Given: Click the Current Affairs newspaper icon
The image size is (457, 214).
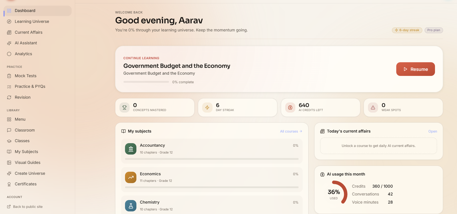Looking at the screenshot, I should [x=9, y=32].
